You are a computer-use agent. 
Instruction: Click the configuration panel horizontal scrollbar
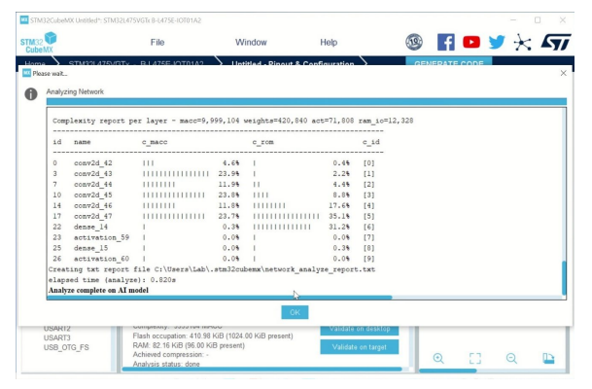[262, 370]
